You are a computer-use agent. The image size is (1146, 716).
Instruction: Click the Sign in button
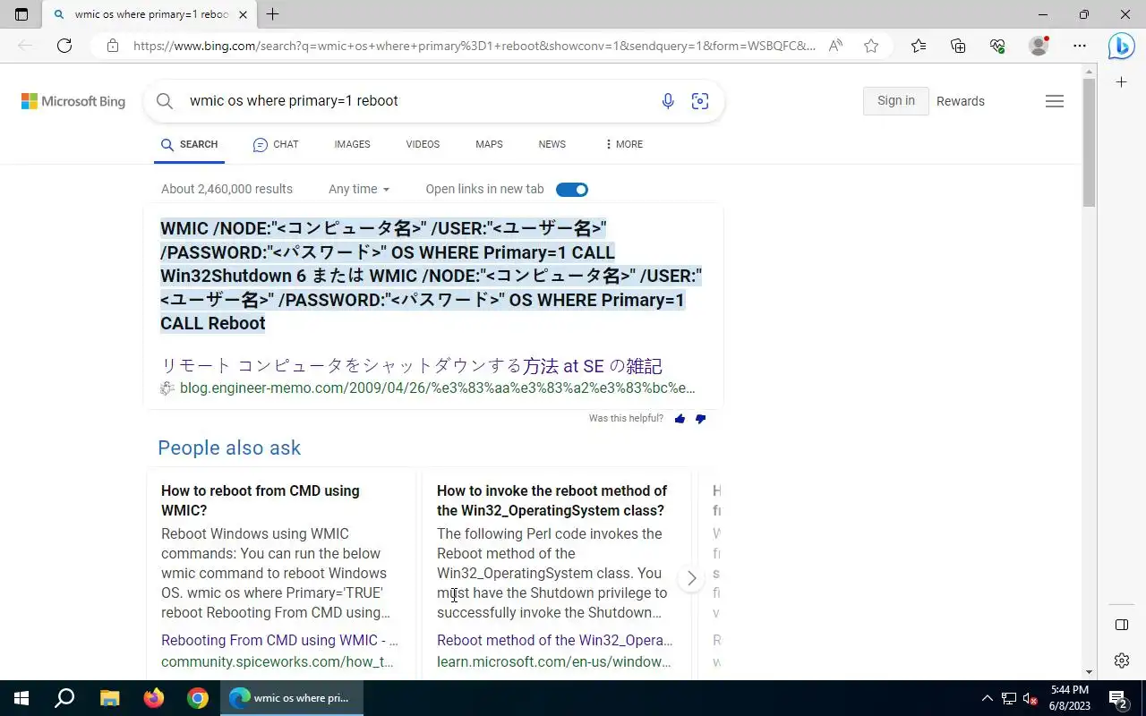tap(896, 101)
